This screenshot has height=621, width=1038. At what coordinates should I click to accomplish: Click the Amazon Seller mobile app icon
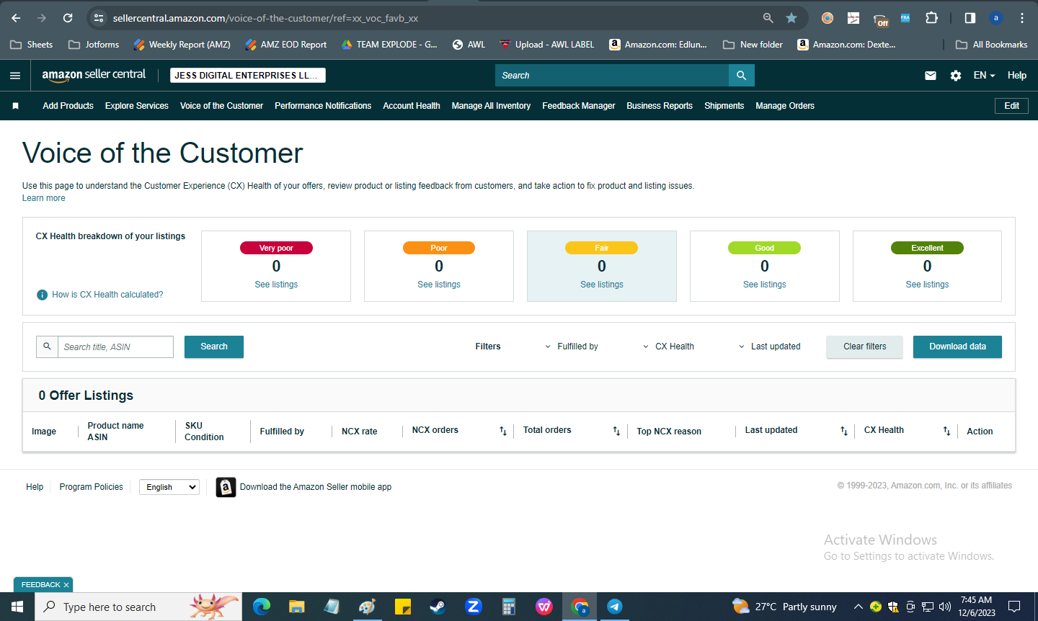point(226,487)
